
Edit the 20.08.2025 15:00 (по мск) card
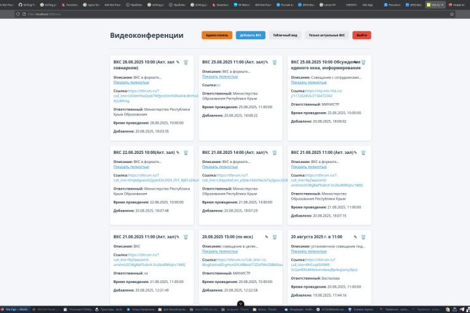coord(266,237)
